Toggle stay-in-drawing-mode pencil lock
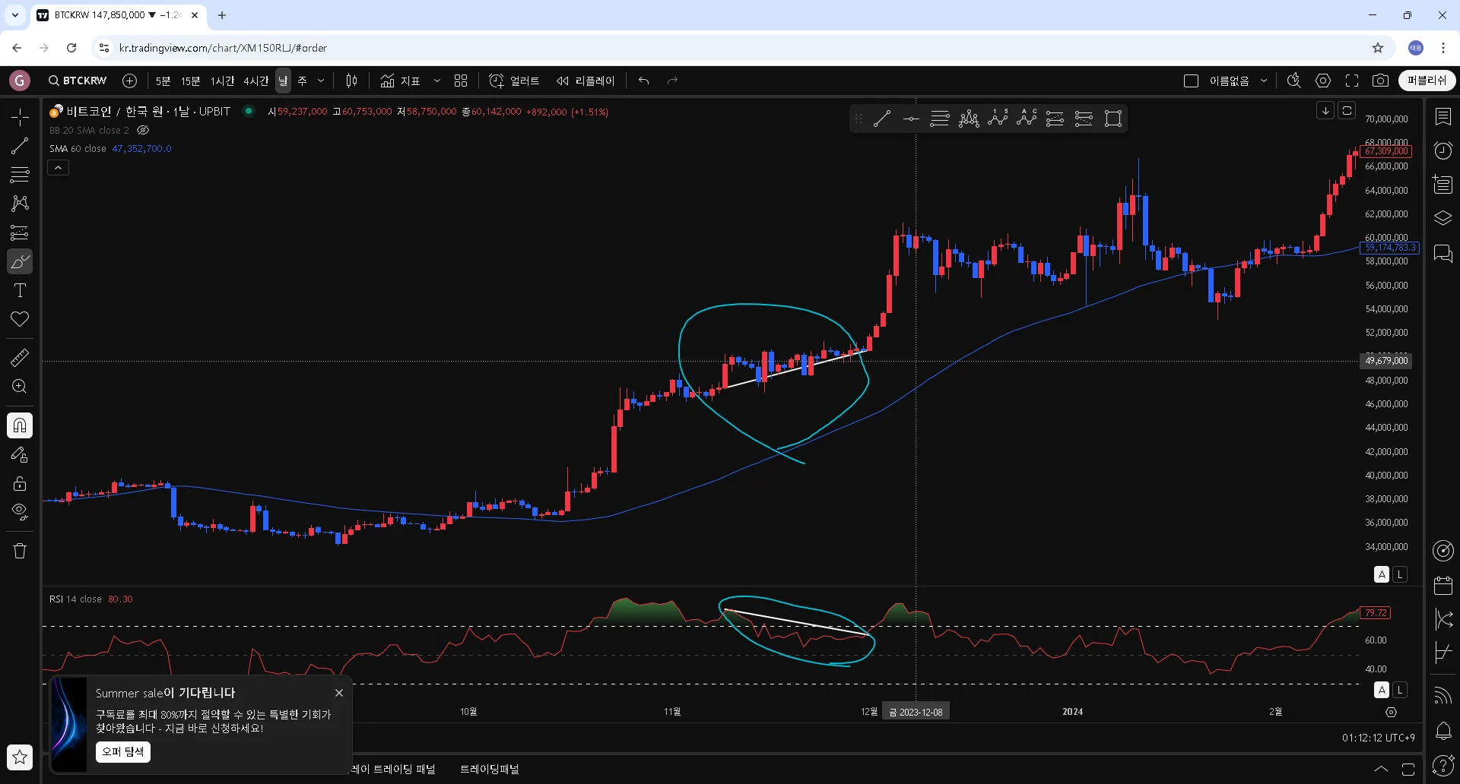This screenshot has height=784, width=1460. [20, 454]
